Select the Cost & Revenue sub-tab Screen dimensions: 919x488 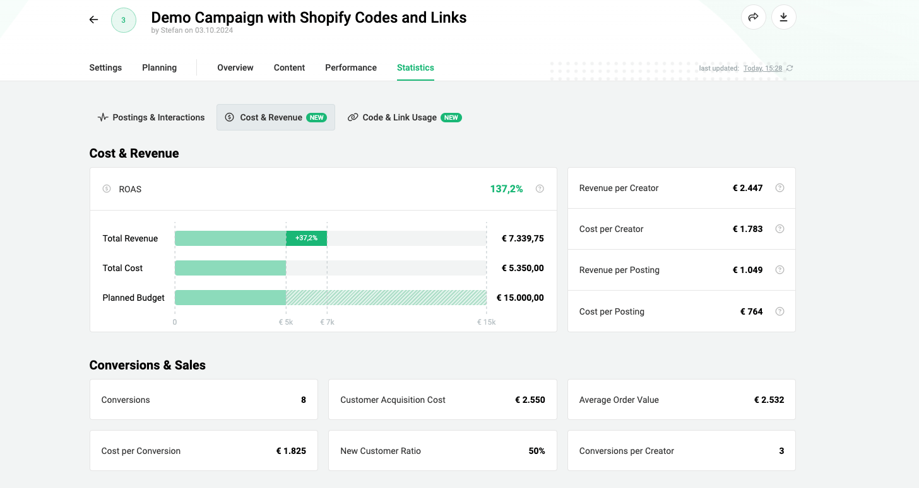[x=276, y=117]
